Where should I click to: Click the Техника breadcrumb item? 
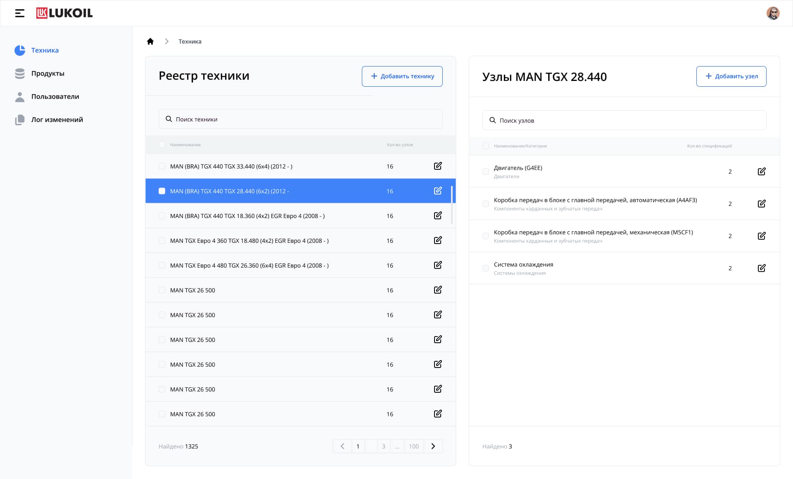pyautogui.click(x=190, y=41)
